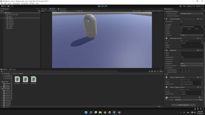The width and height of the screenshot is (205, 115).
Task: Open Capsule Collider help icon
Action: 198,19
